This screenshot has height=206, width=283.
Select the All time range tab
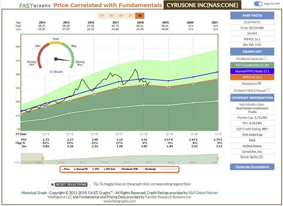(x=140, y=16)
